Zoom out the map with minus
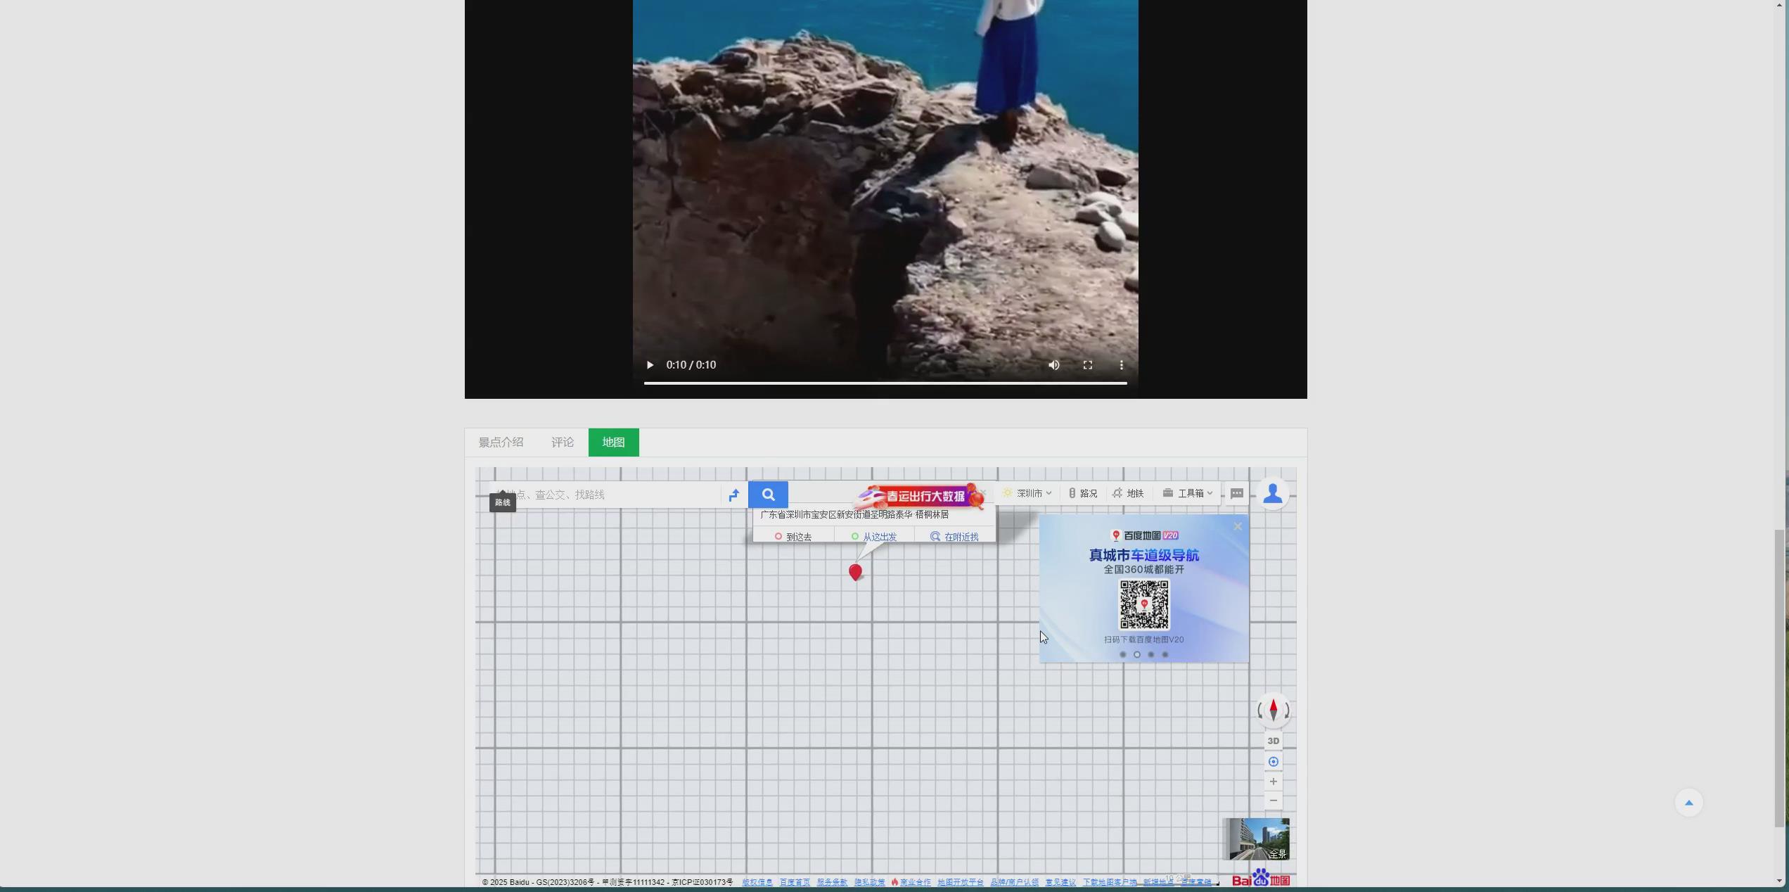 [1274, 801]
